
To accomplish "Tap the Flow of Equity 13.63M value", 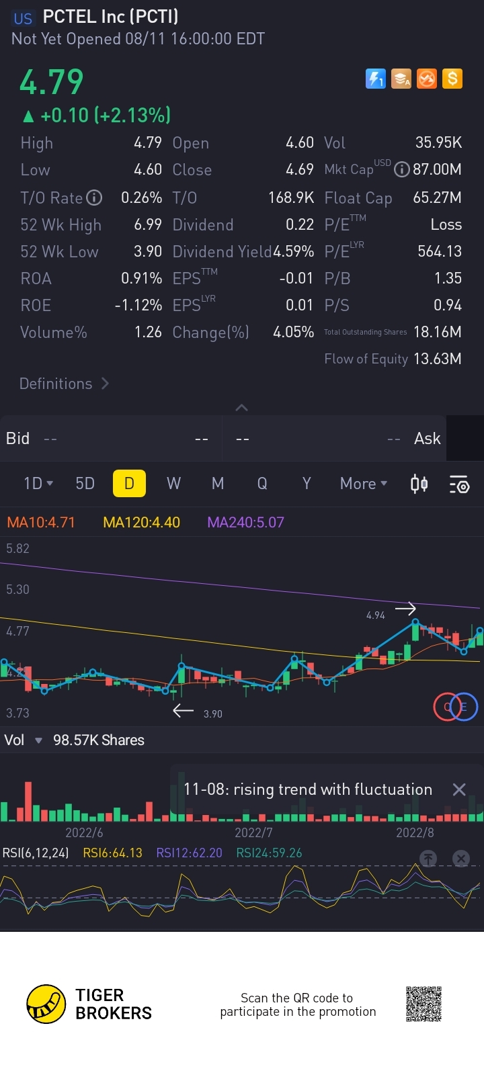I will pos(438,359).
